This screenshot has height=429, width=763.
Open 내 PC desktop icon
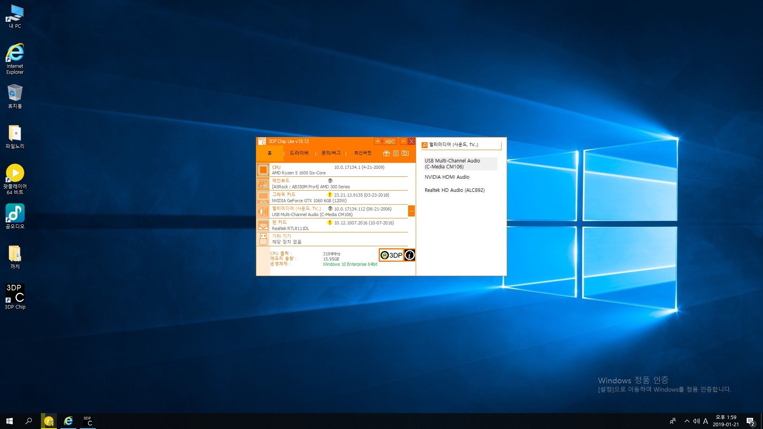[x=15, y=16]
